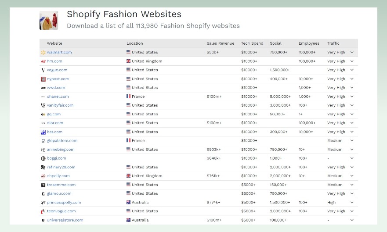Screen dimensions: 387x232
Task: Click the 150,000+ social value for tresemme.com
Action: tap(278, 185)
